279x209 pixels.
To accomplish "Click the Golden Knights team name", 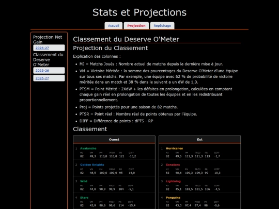I will pyautogui.click(x=92, y=165).
